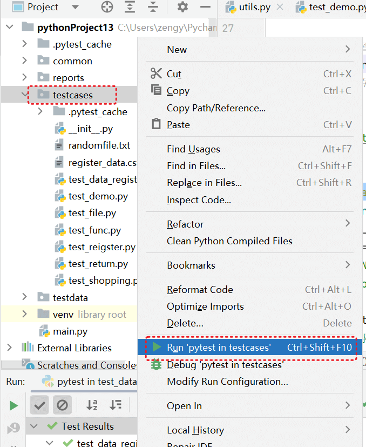This screenshot has width=366, height=447.
Task: Choose Cut from context menu
Action: point(250,74)
